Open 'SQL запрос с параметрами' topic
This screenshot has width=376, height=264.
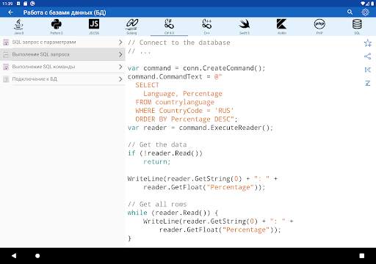[62, 43]
